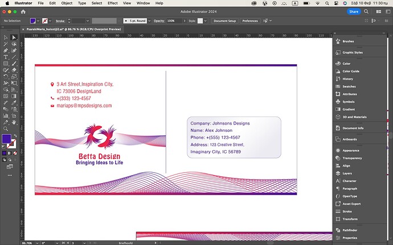Swap fill and stroke colors
Viewport: 393px width, 245px height.
point(15,136)
